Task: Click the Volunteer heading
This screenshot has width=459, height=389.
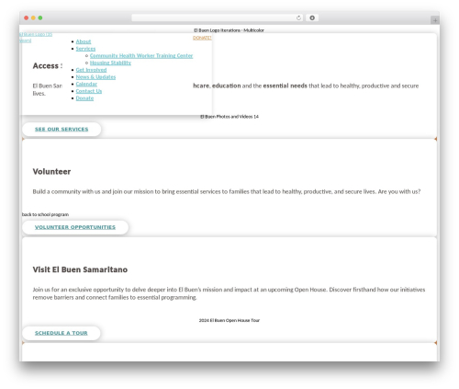Action: (x=51, y=172)
